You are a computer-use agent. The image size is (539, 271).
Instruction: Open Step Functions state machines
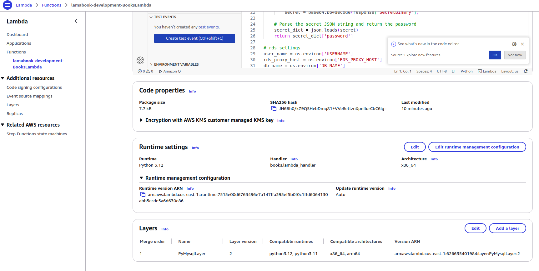(37, 134)
